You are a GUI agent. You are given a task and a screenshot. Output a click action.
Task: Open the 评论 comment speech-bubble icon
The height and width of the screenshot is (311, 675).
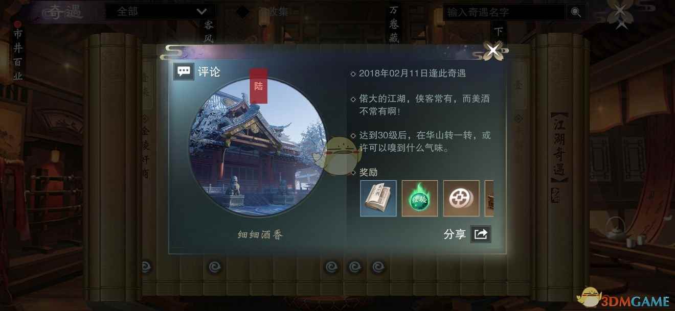[183, 71]
